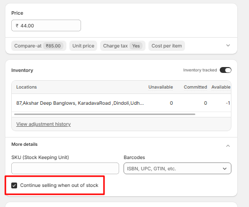Screen dimensions: 249x207
Task: Uncheck Continue selling when out of stock
Action: (x=14, y=185)
